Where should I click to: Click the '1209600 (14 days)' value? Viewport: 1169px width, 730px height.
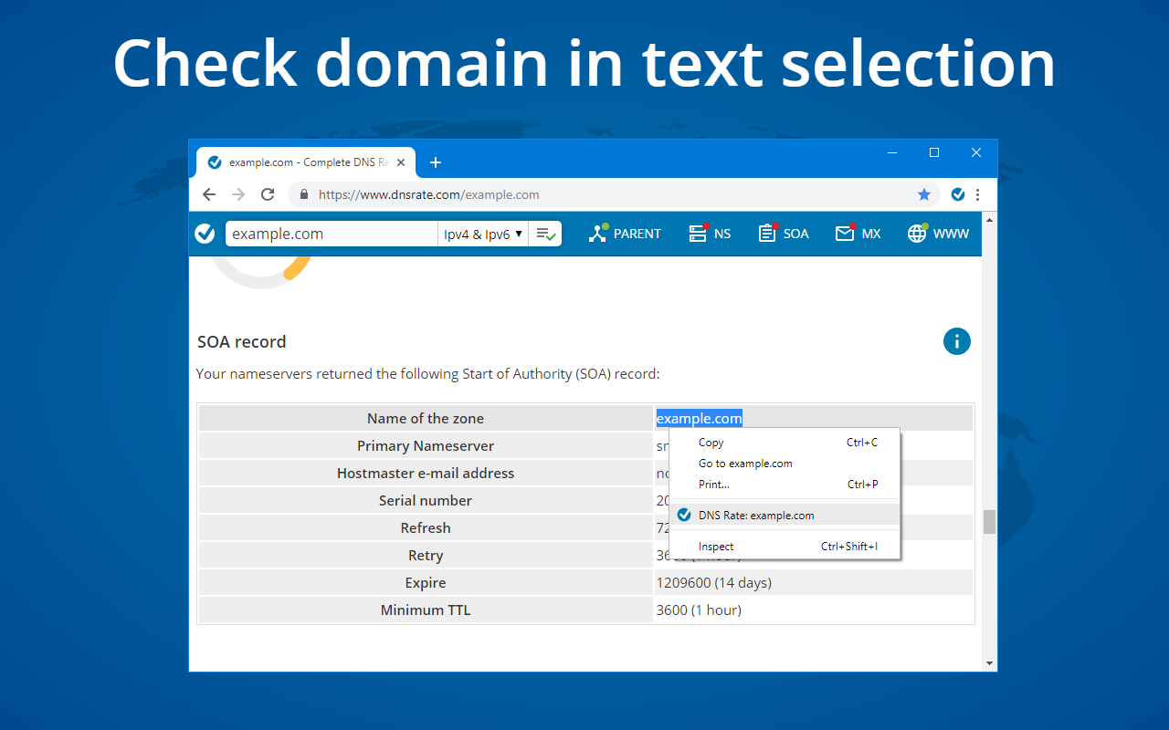pyautogui.click(x=713, y=582)
